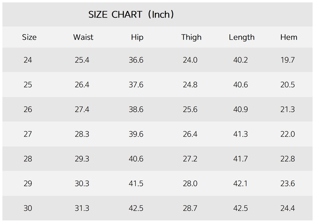Select hem value 24.4 in size 30 row

tap(287, 209)
